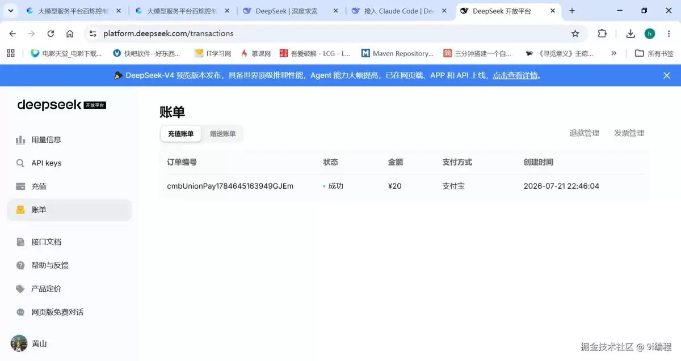Open 慕课网 bookmark
Image resolution: width=681 pixels, height=361 pixels.
[256, 53]
